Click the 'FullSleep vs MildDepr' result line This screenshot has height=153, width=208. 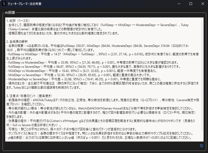pyautogui.click(x=102, y=56)
